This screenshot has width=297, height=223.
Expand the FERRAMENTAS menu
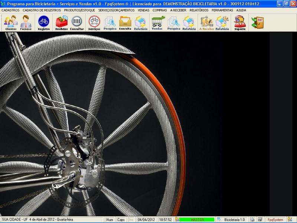[x=223, y=10]
